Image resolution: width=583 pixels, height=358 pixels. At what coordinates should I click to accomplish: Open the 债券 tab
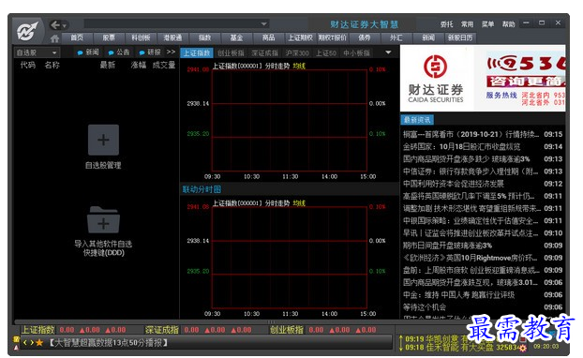pos(364,37)
